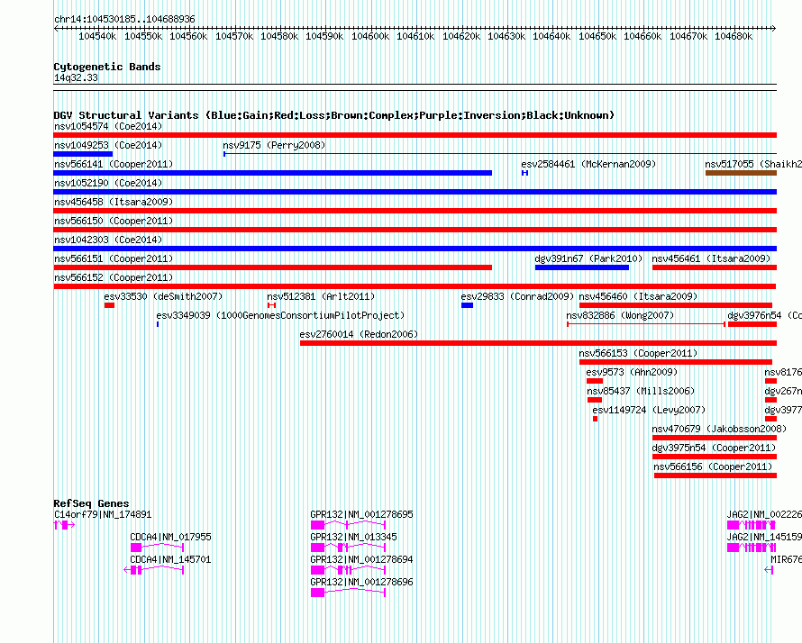
Task: Open the GPR132|NM_001278694 gene label
Action: (361, 559)
